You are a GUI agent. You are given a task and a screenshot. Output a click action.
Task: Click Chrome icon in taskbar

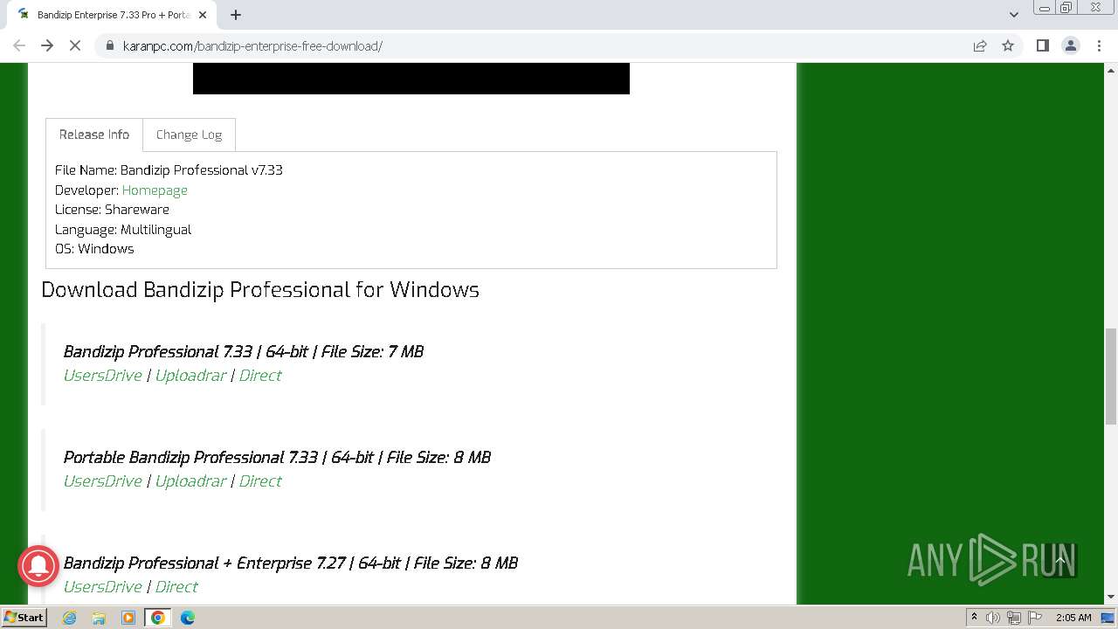[158, 618]
